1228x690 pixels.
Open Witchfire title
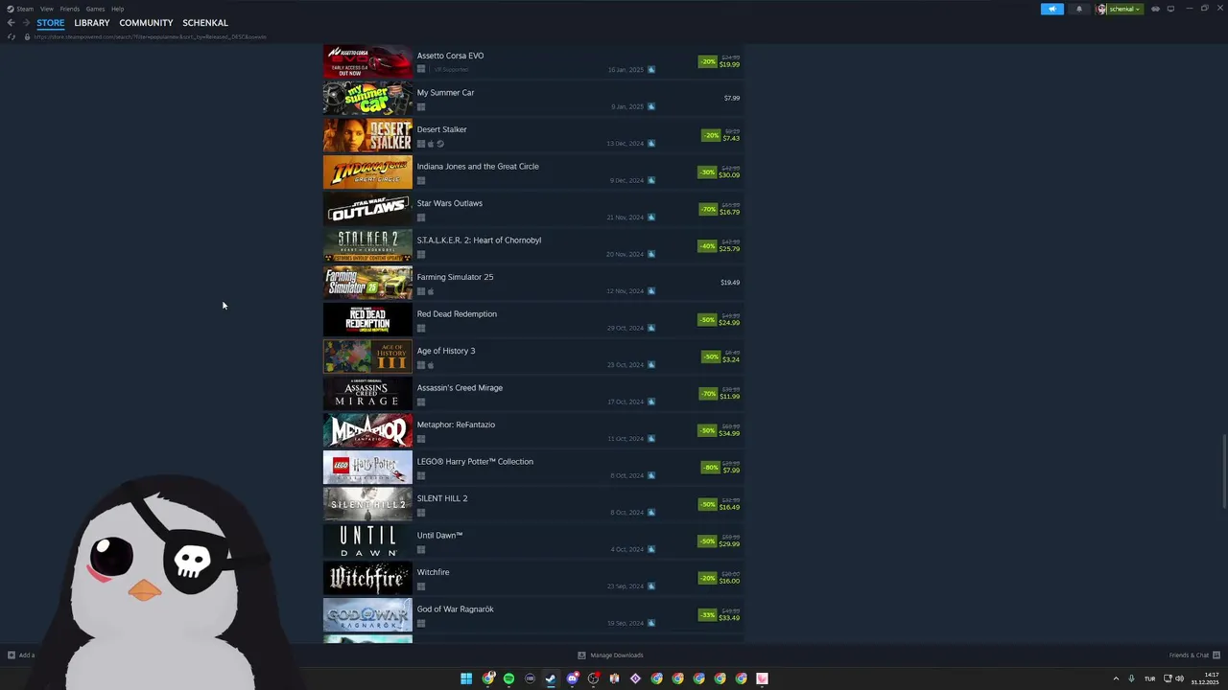tap(433, 572)
